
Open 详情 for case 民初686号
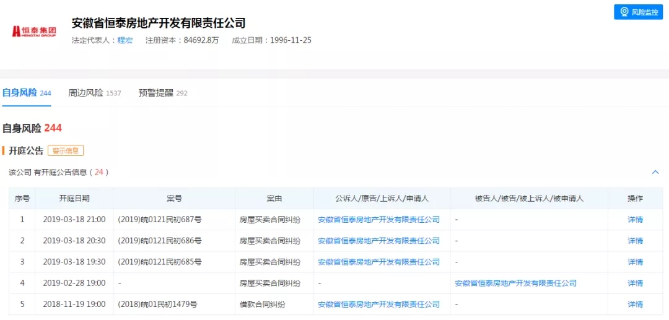point(636,241)
